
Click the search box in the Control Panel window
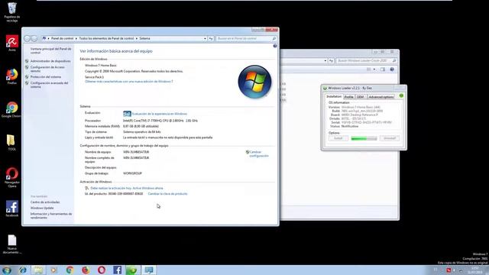coord(246,38)
